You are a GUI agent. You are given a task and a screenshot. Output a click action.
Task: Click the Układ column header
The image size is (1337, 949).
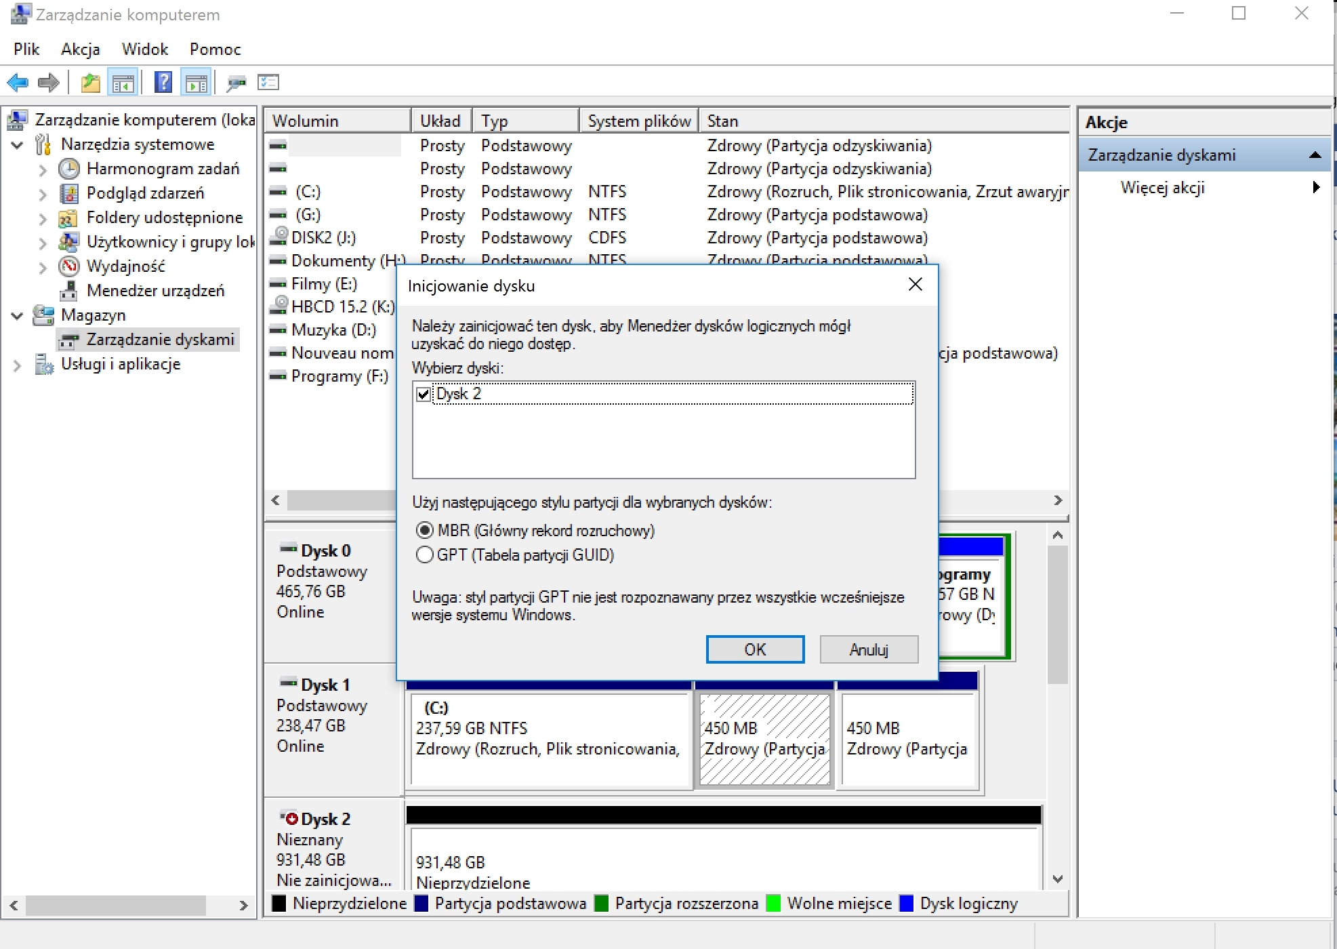tap(442, 121)
